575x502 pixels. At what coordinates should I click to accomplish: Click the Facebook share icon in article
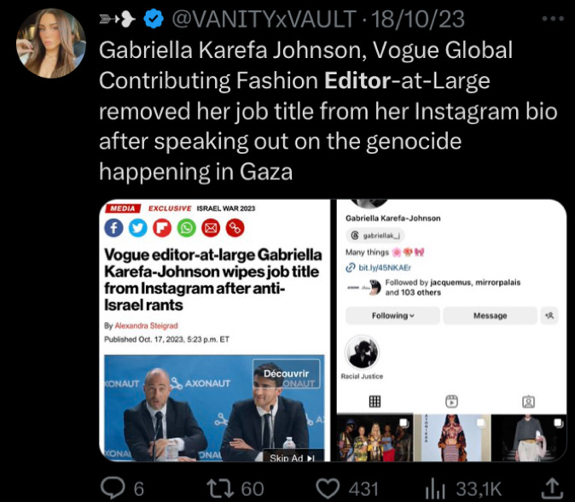point(113,228)
